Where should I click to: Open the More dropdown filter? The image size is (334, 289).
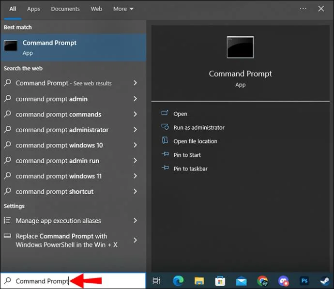point(123,9)
